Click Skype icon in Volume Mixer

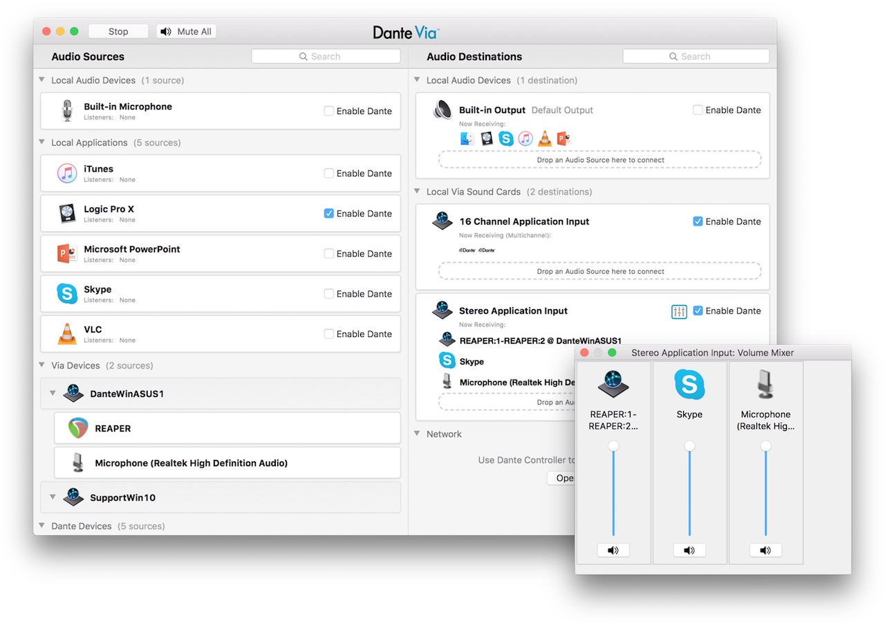tap(689, 385)
